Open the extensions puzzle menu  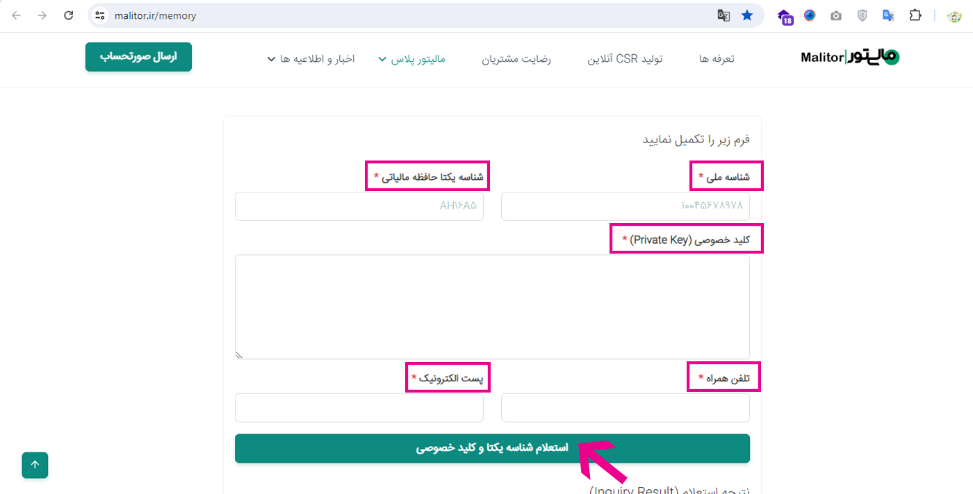pyautogui.click(x=915, y=15)
